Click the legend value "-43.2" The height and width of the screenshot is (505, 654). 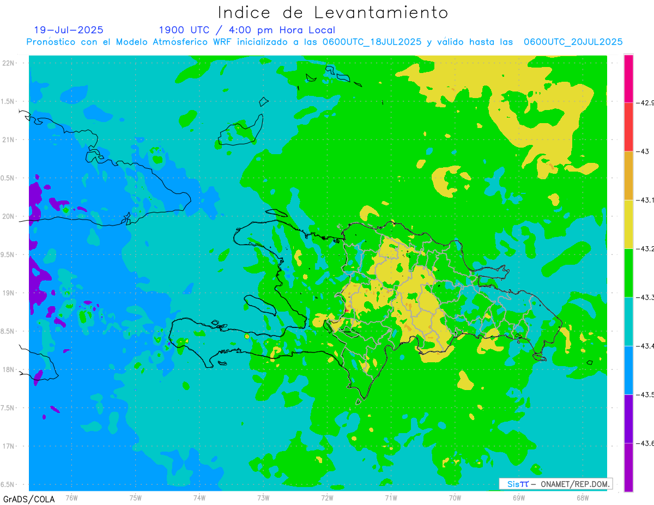coord(645,248)
